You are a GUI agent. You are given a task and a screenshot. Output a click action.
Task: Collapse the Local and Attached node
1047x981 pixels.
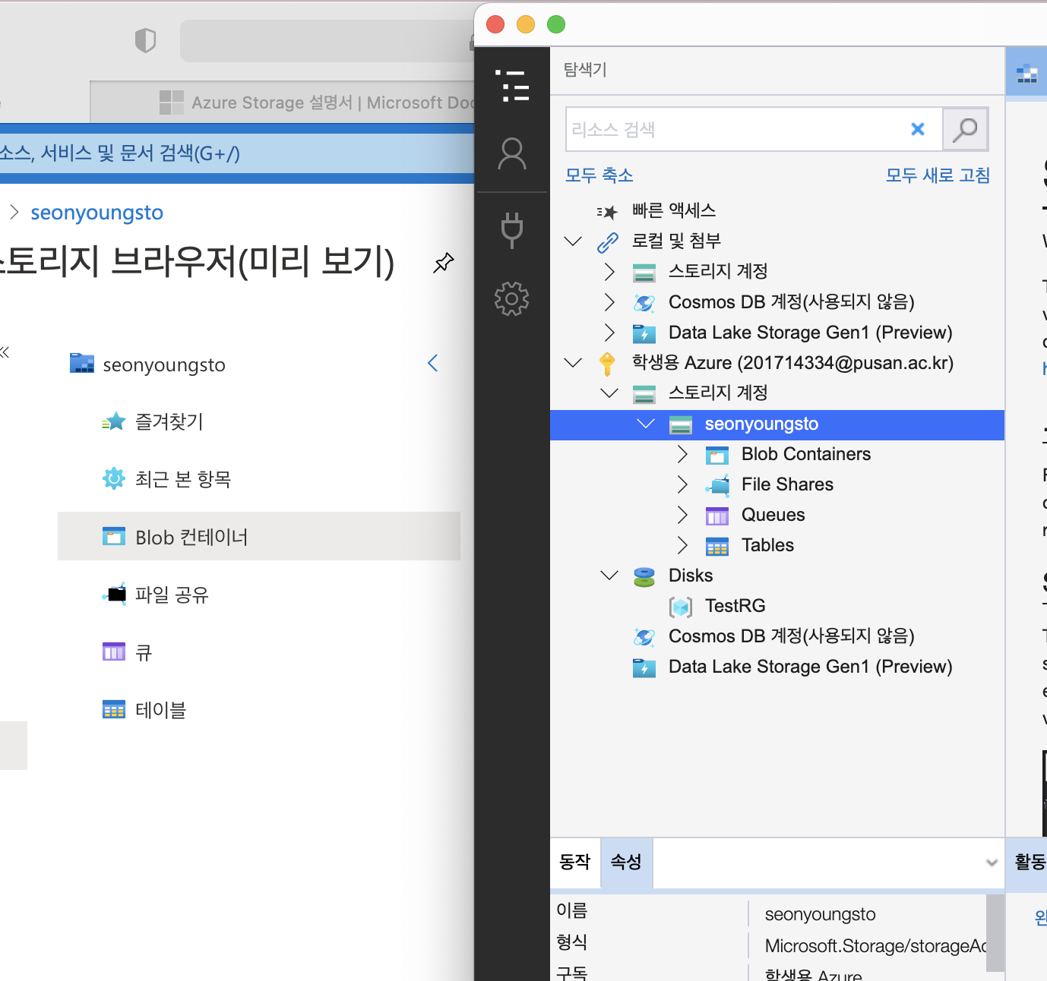pos(573,241)
